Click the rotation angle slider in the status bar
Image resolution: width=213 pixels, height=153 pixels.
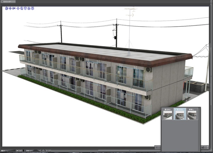pyautogui.click(x=36, y=151)
